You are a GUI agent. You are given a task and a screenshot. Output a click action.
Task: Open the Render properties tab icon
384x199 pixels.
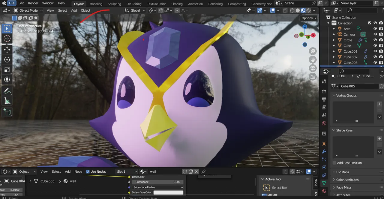[324, 91]
